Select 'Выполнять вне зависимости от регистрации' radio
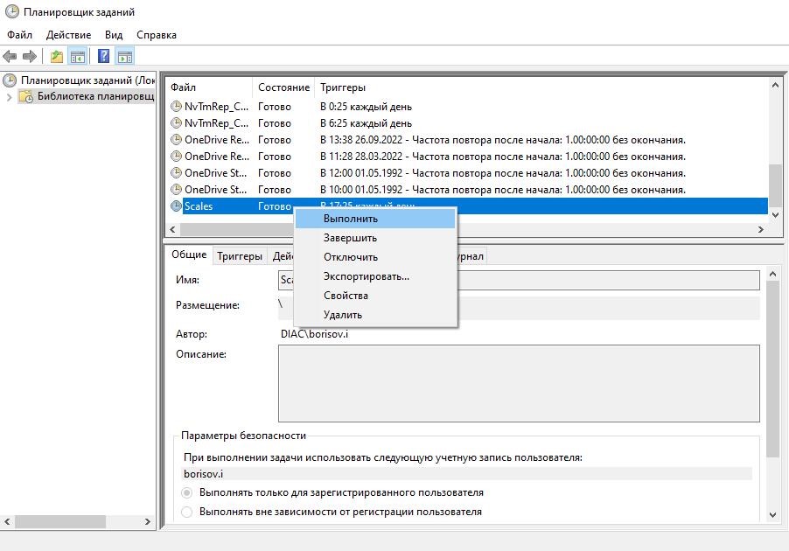The height and width of the screenshot is (551, 789). pyautogui.click(x=187, y=512)
